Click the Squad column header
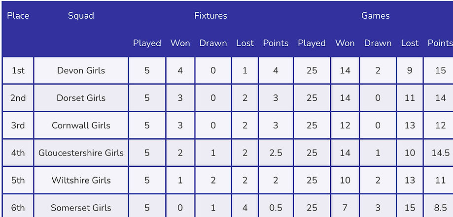Viewport: 453px width, 217px height. [x=81, y=16]
